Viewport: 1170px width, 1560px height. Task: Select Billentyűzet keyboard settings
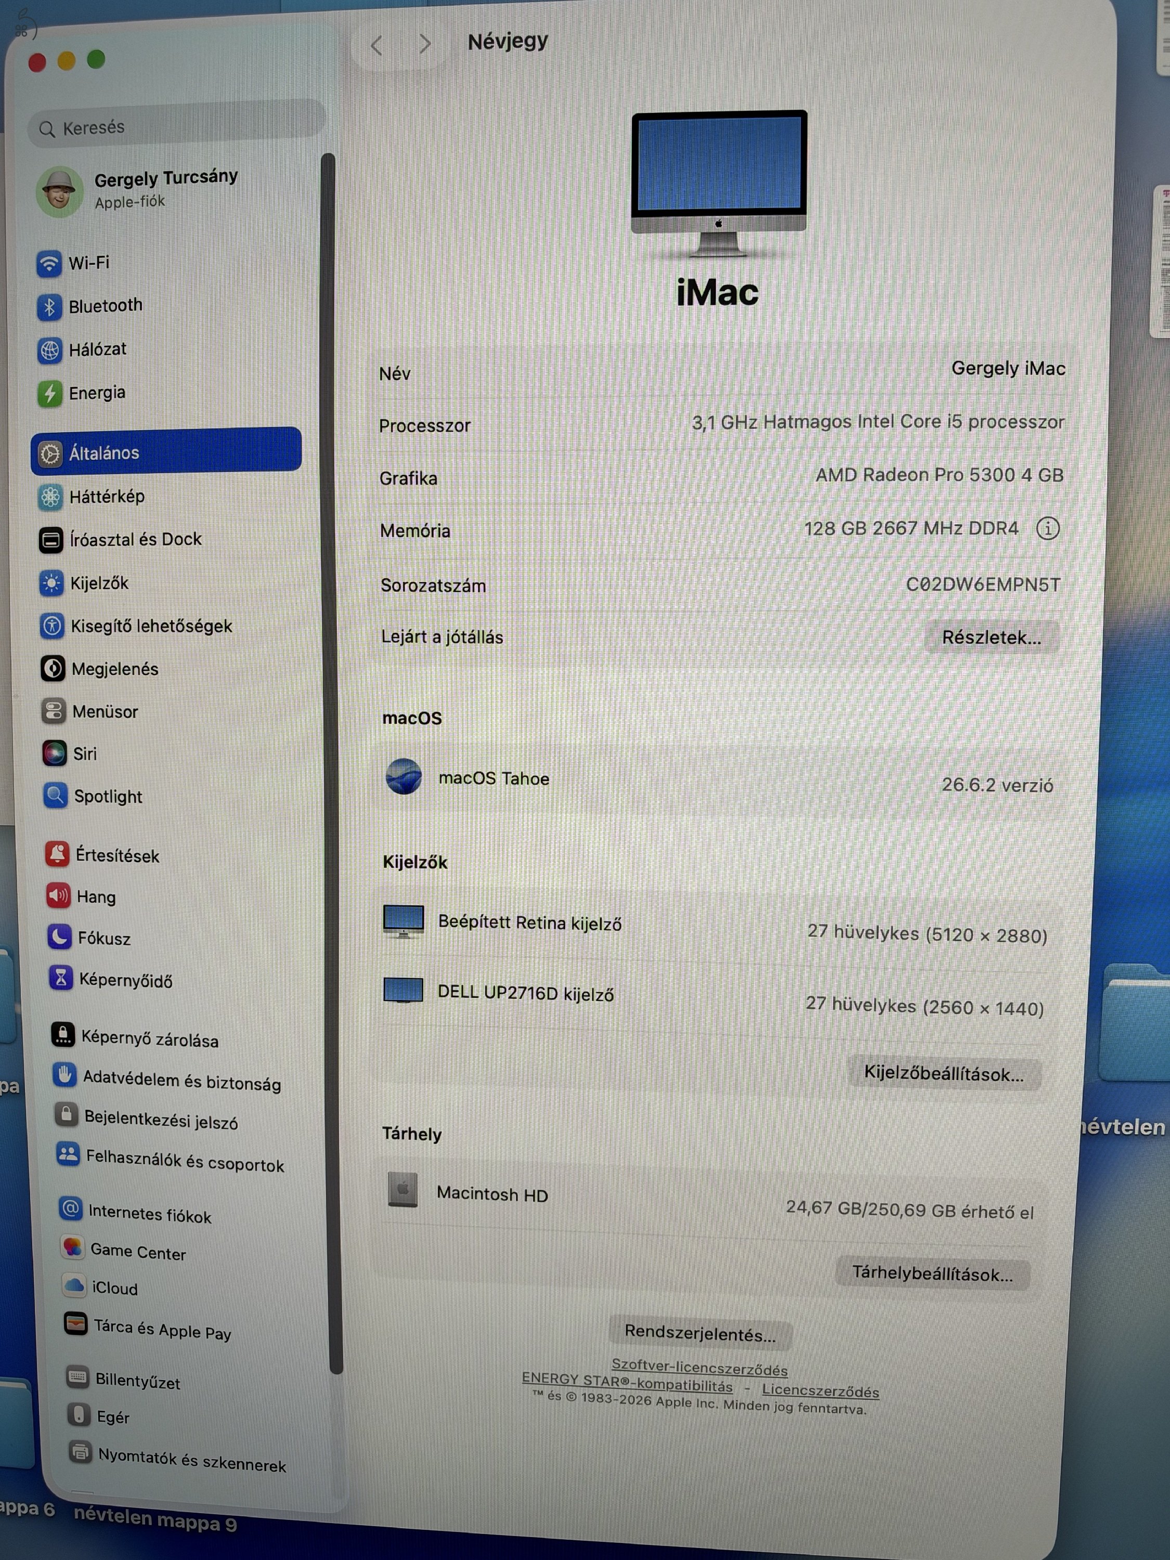pyautogui.click(x=123, y=1380)
